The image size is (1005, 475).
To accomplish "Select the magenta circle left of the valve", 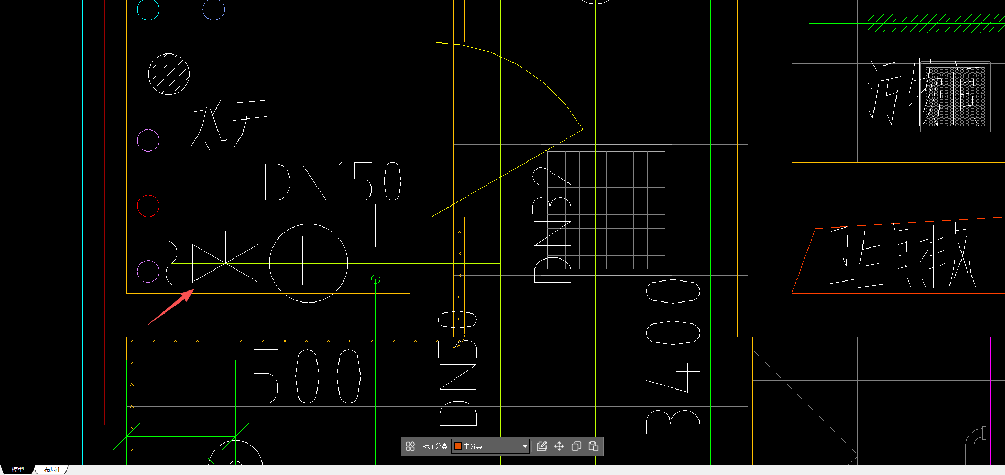I will pyautogui.click(x=148, y=271).
